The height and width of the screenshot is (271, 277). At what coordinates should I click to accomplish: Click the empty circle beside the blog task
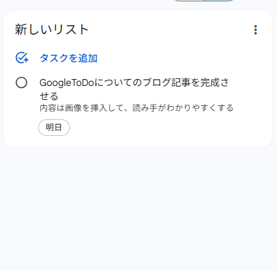(21, 82)
